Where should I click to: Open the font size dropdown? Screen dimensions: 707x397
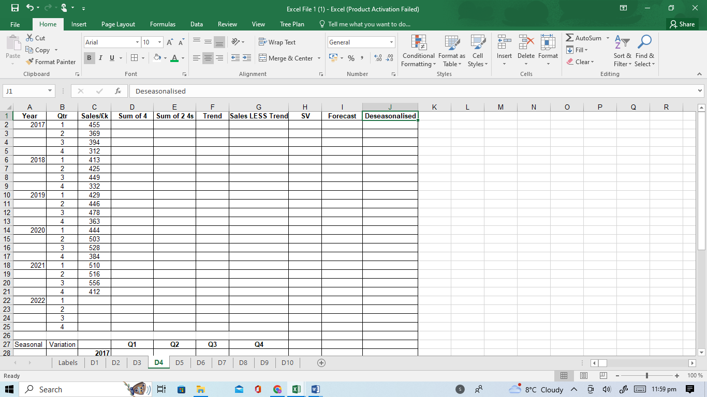[x=160, y=42]
